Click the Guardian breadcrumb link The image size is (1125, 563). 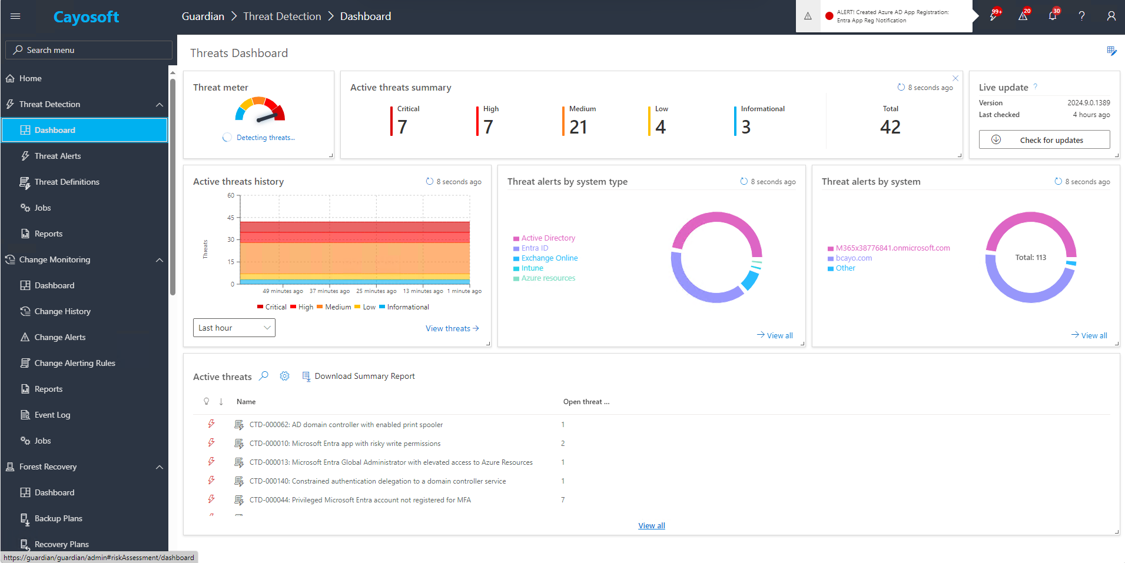(203, 16)
